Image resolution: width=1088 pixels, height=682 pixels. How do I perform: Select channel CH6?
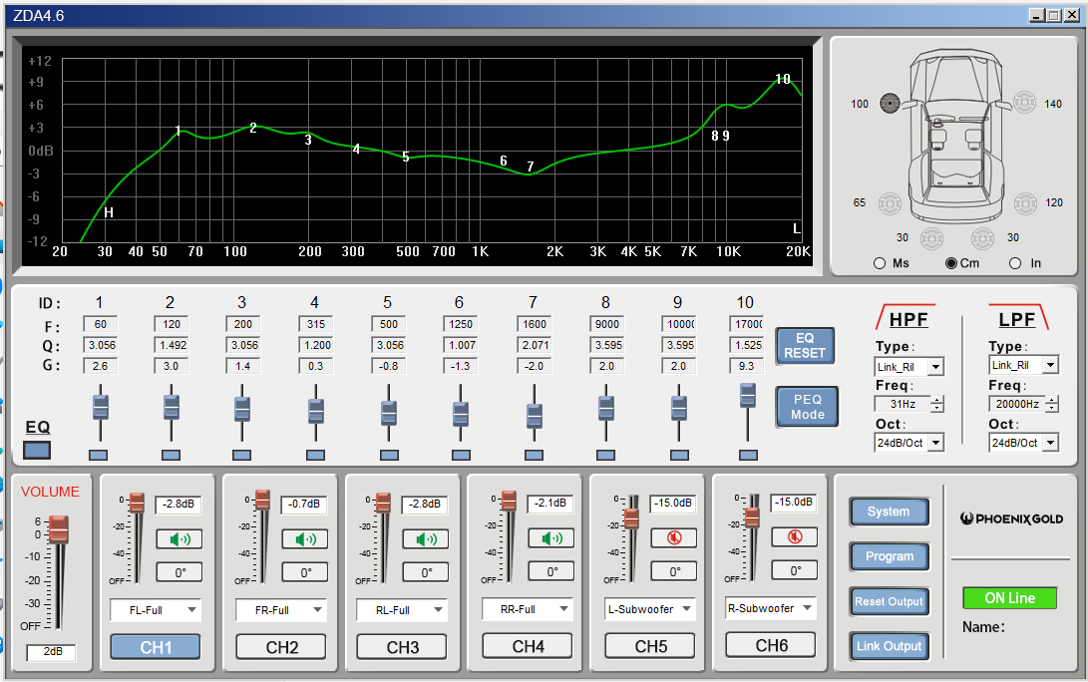click(x=771, y=645)
